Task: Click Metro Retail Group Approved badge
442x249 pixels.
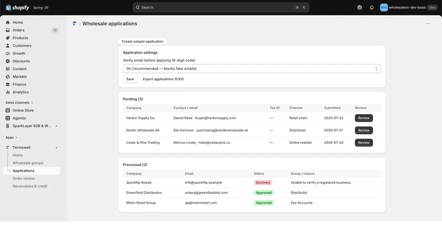Action: pos(264,203)
